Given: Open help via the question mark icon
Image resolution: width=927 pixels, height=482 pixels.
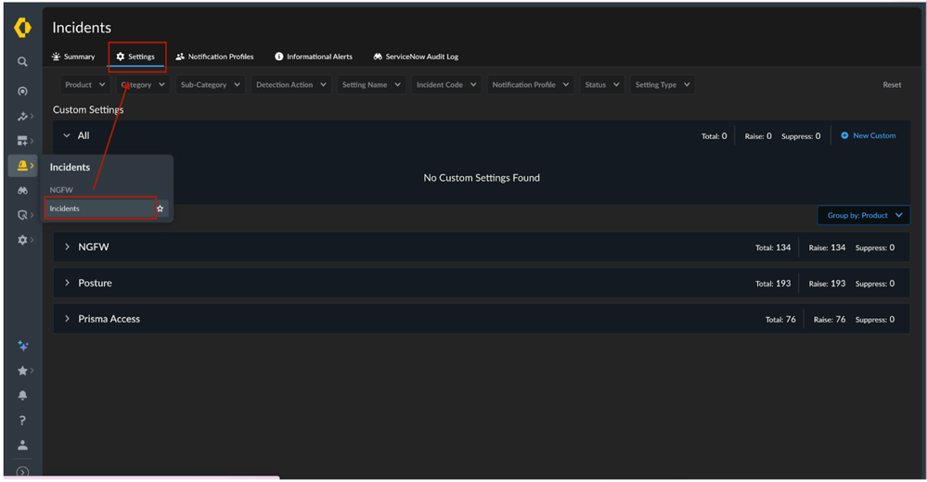Looking at the screenshot, I should click(x=22, y=420).
